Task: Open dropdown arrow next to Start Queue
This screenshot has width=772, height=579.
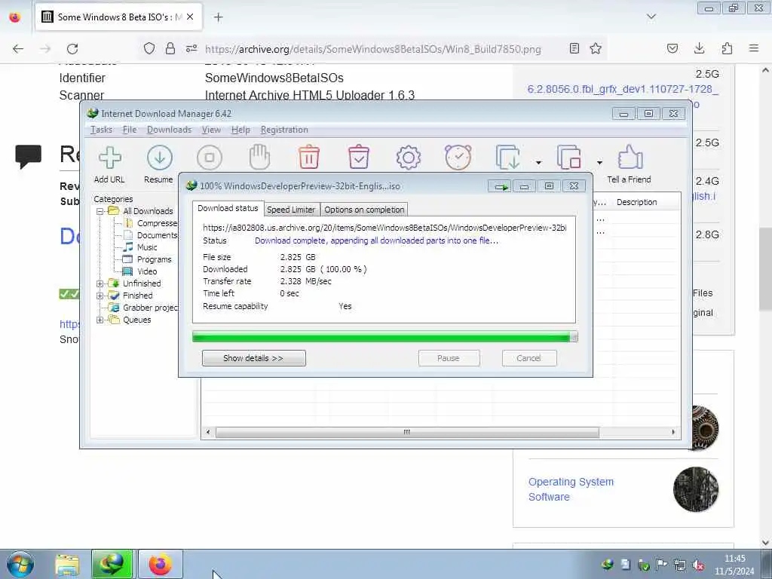Action: click(538, 163)
